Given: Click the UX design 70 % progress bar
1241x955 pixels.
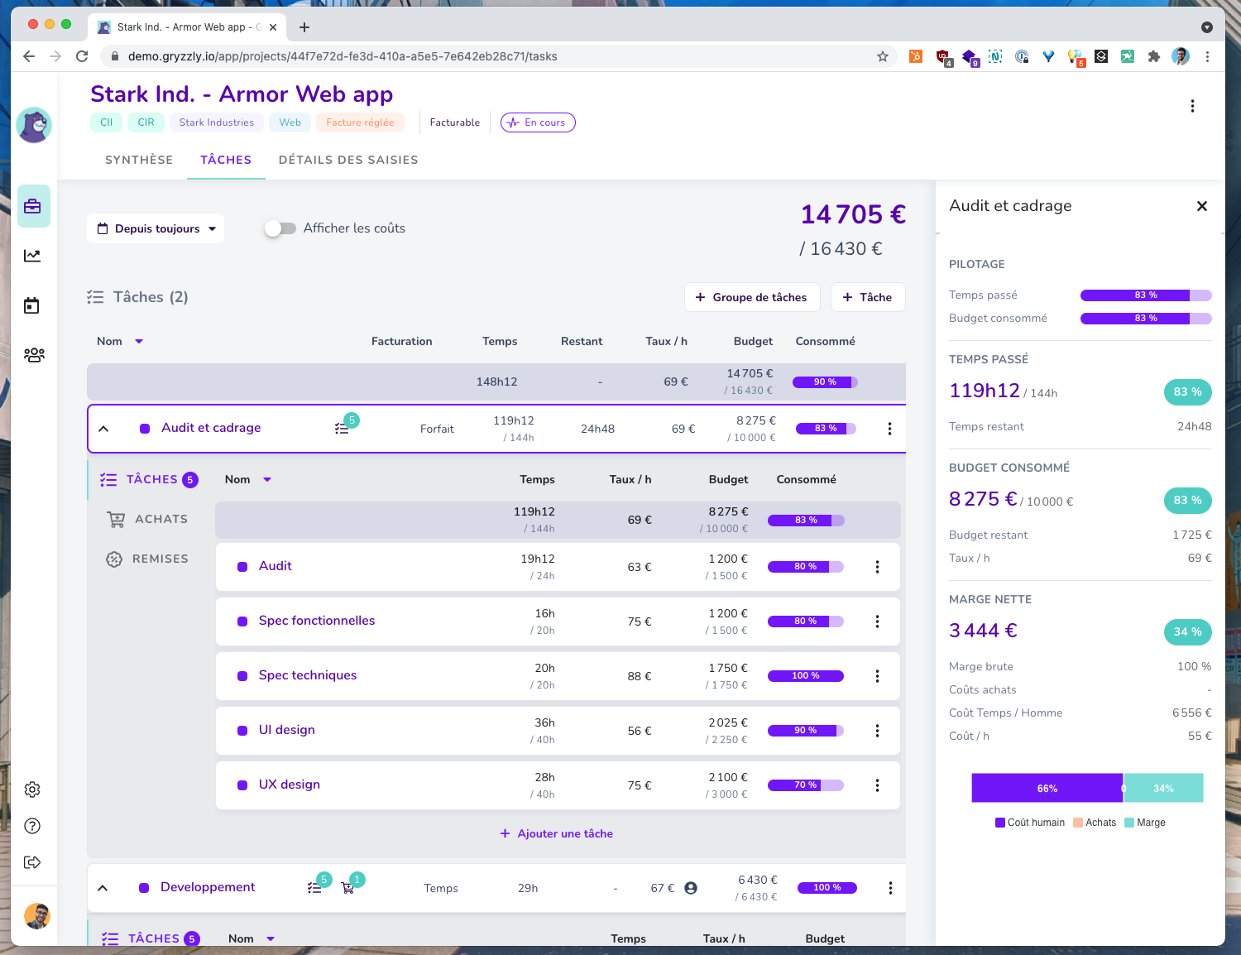Looking at the screenshot, I should tap(806, 785).
